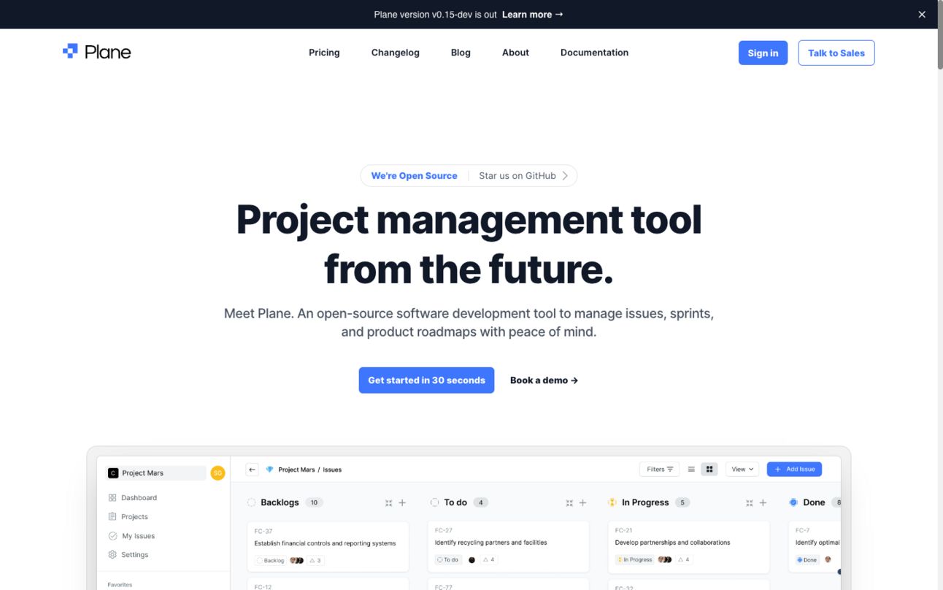
Task: Switch to list layout view
Action: click(691, 470)
